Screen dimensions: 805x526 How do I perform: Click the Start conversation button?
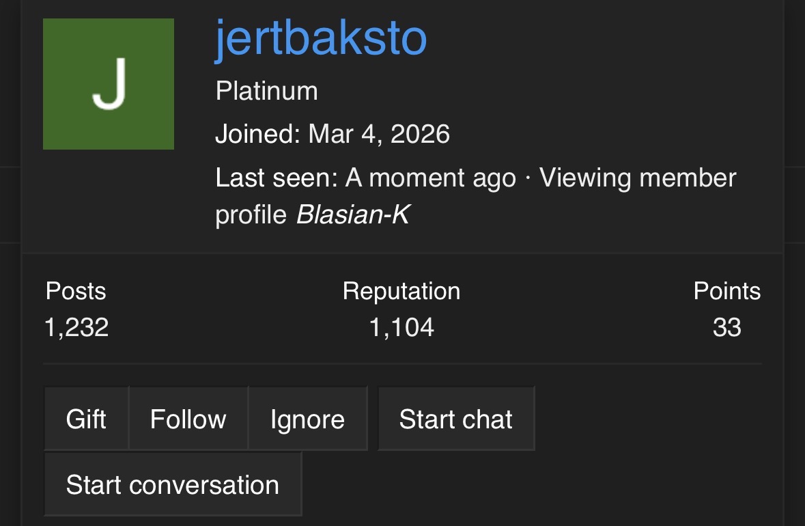[x=173, y=484]
